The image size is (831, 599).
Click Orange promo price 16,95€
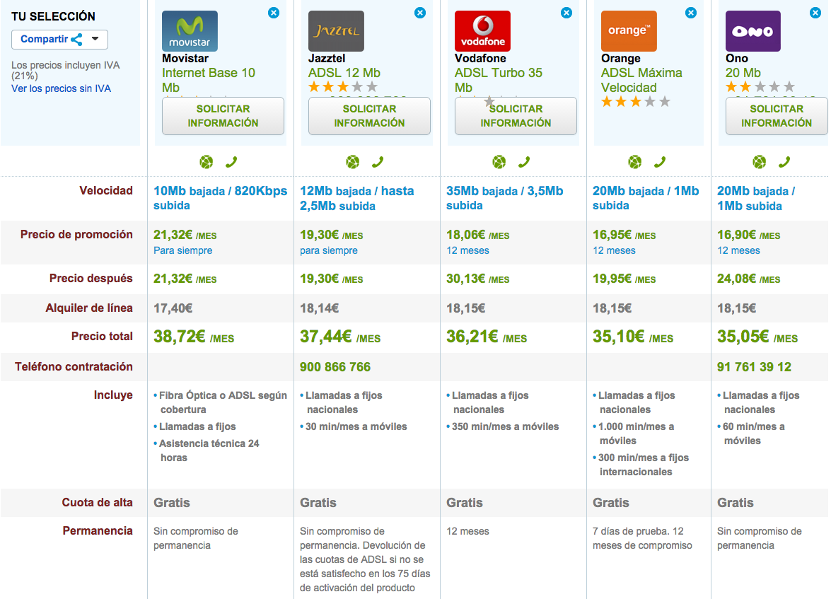(x=624, y=235)
